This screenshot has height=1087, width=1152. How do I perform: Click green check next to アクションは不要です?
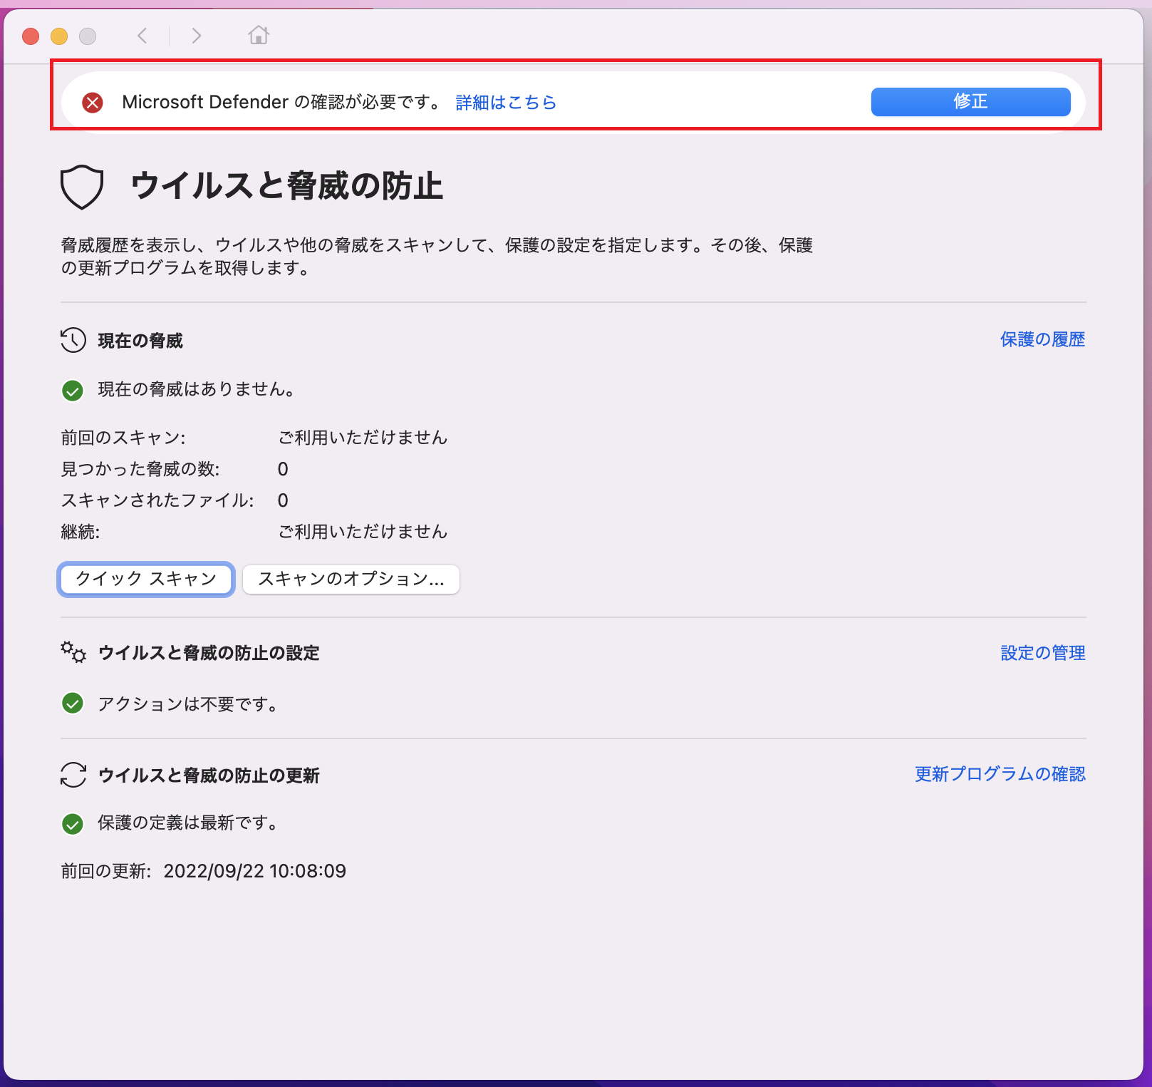point(73,704)
